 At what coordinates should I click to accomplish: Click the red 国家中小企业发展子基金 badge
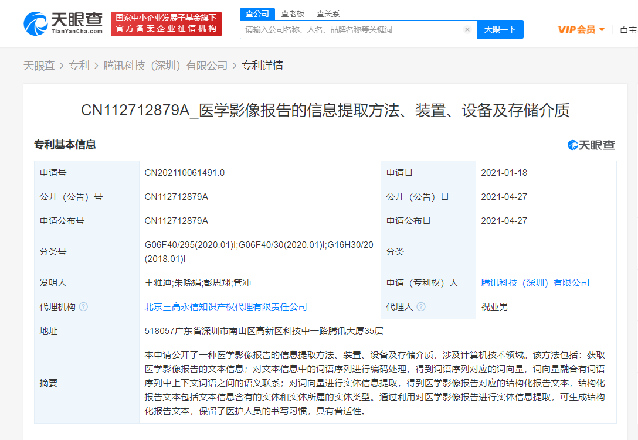point(166,23)
